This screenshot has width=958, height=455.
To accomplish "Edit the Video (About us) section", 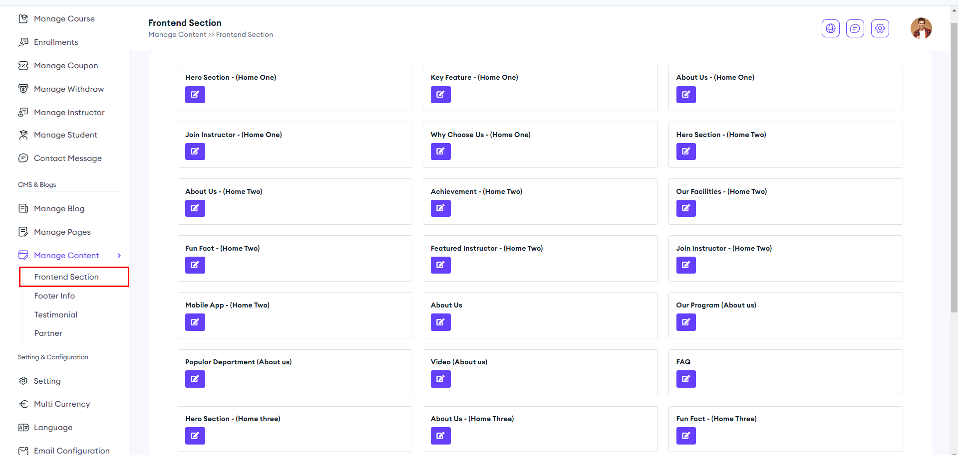I will (x=440, y=379).
